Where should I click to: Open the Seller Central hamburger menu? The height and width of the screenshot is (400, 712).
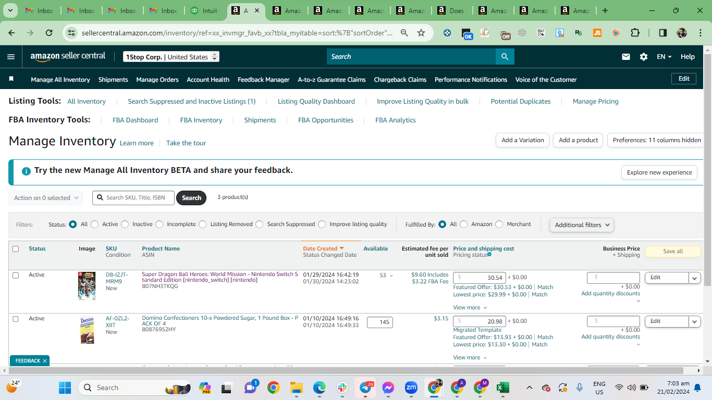(x=11, y=57)
